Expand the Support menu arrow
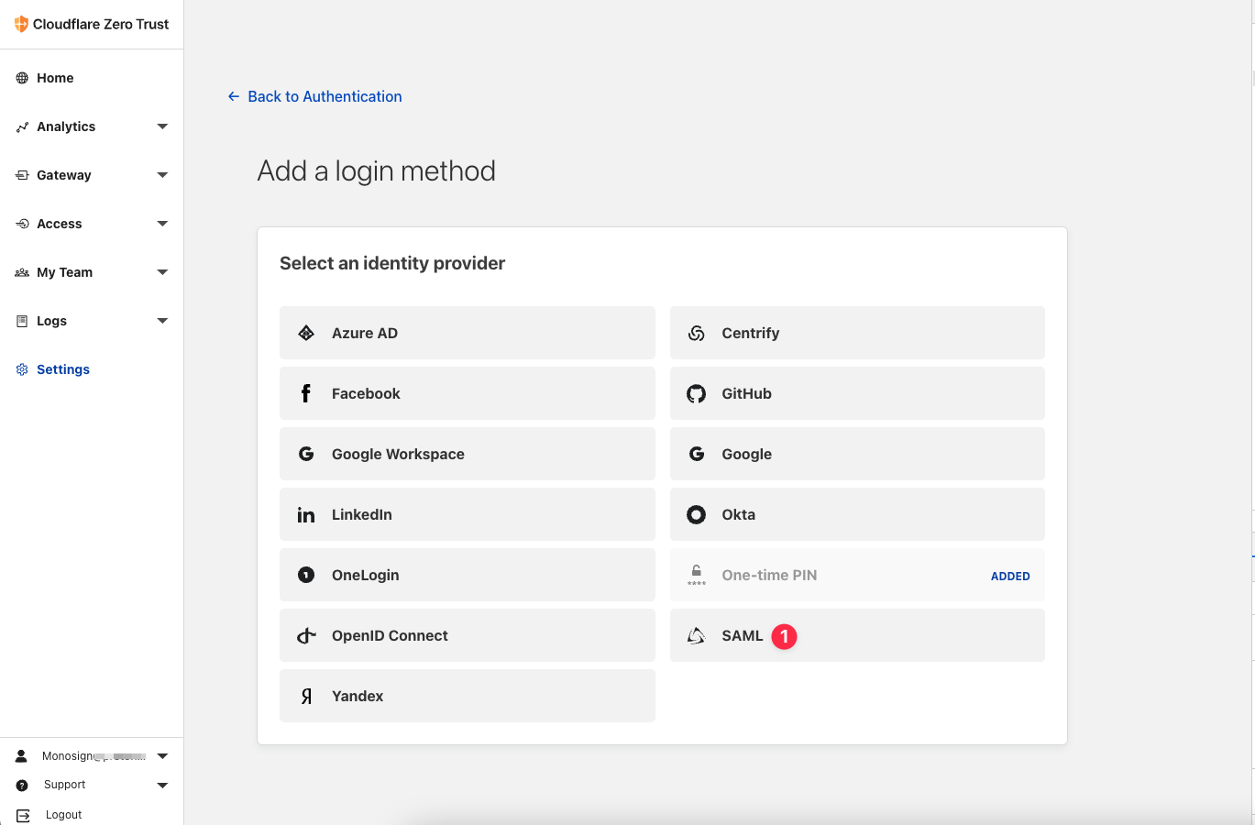This screenshot has width=1255, height=825. pos(162,785)
